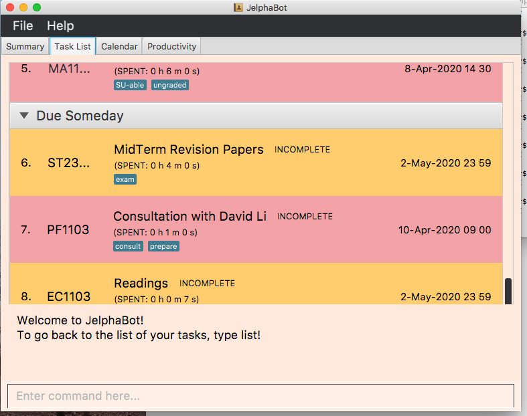This screenshot has height=416, width=527.
Task: Click SPENT 0 h 0 m 7 s text
Action: point(157,299)
